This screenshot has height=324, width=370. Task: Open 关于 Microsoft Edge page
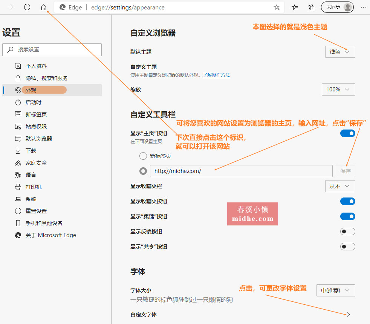click(x=52, y=235)
